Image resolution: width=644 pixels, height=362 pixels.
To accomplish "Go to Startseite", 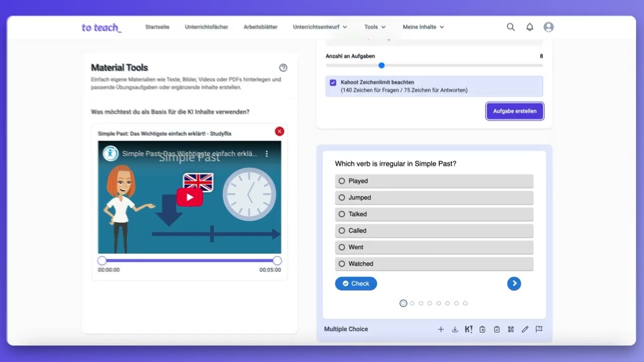I will point(157,27).
